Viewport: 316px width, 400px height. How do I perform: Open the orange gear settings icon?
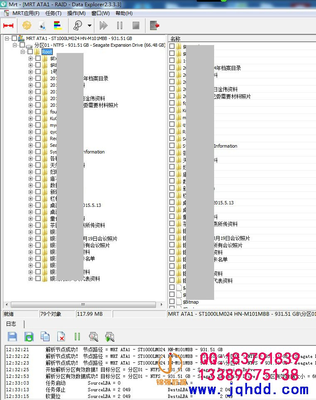pos(27,25)
